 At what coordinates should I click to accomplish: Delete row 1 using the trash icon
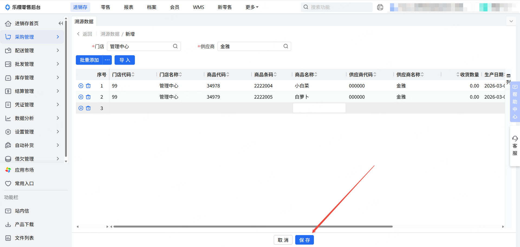click(x=88, y=86)
